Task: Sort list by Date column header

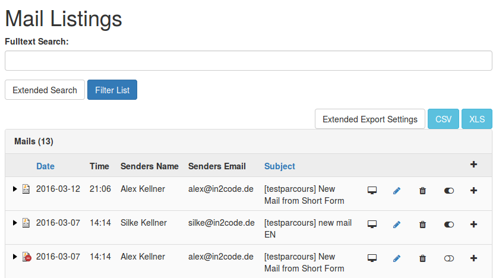Action: tap(45, 166)
